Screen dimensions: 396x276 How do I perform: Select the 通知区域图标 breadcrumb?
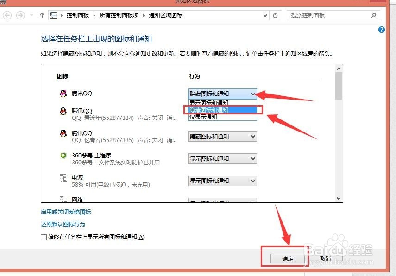tap(166, 15)
